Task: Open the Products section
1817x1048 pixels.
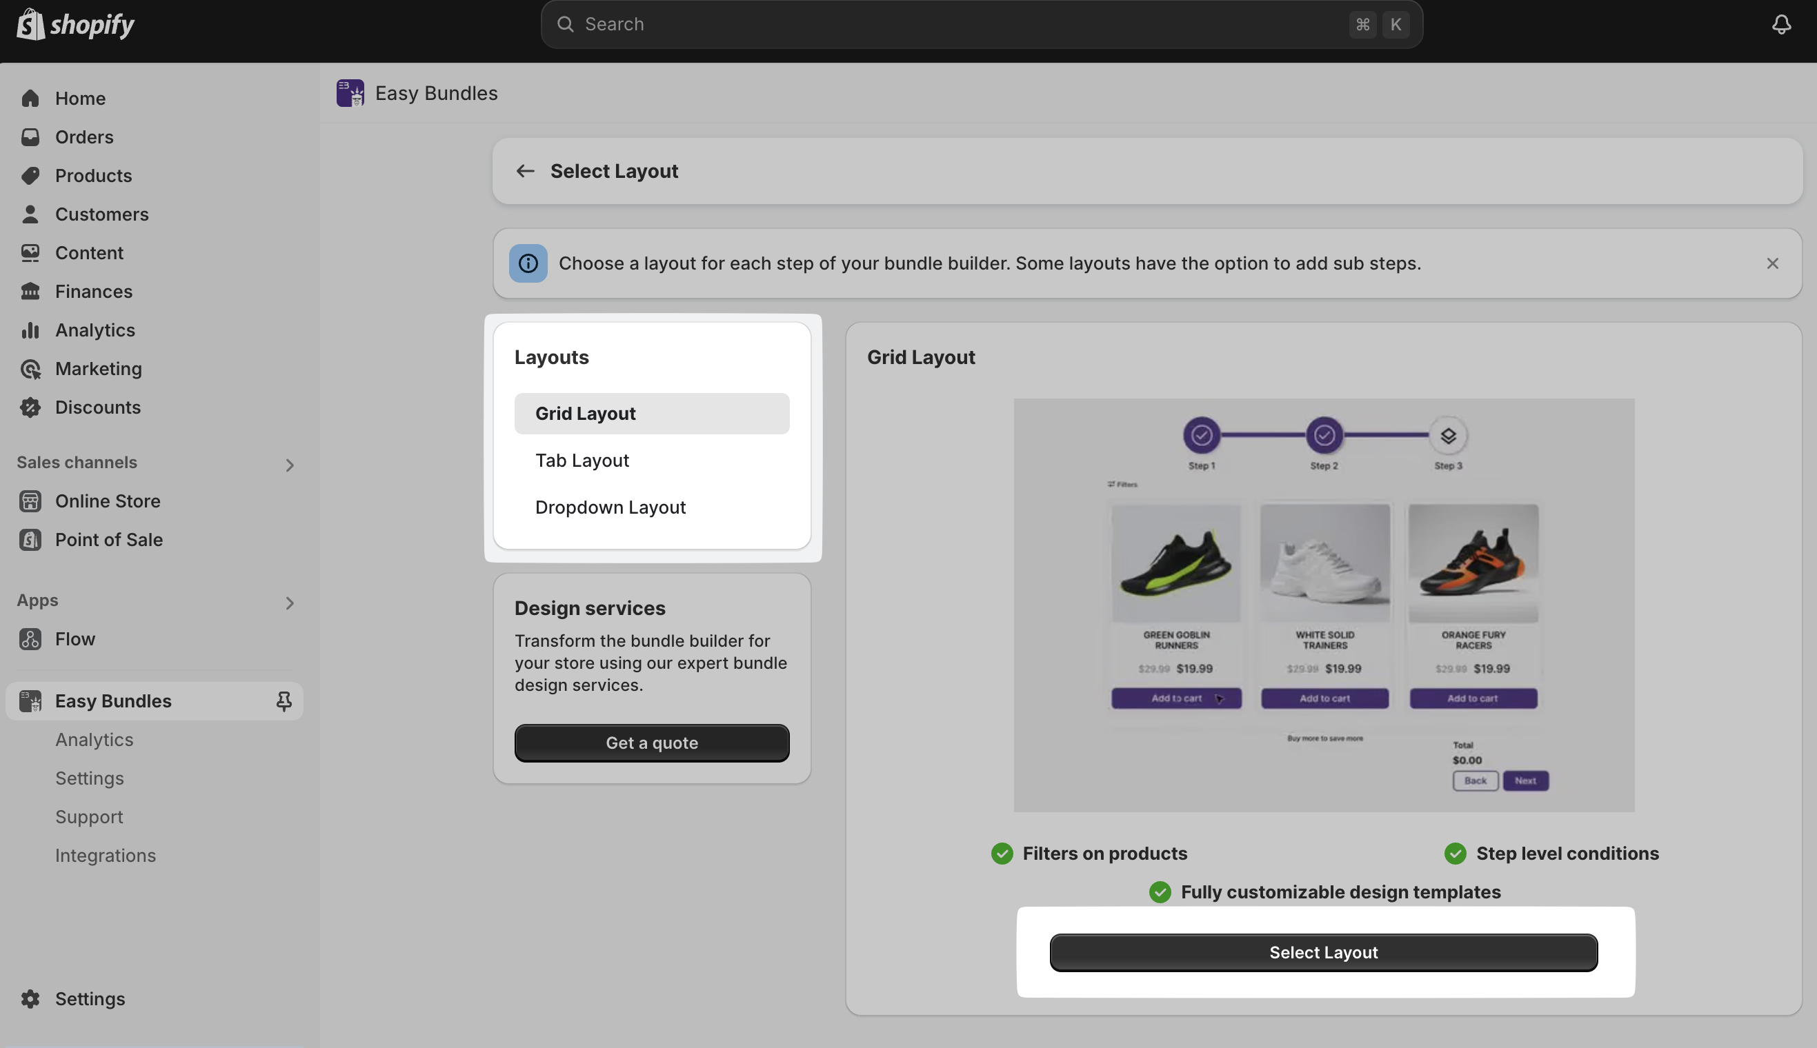Action: tap(94, 175)
